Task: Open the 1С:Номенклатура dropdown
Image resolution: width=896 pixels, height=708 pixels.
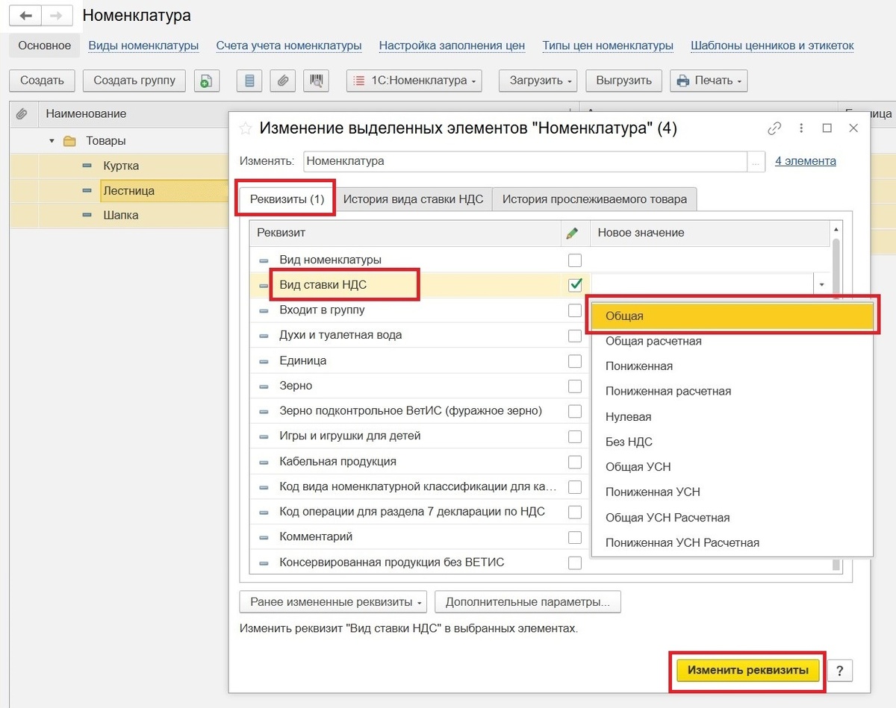Action: coord(414,81)
